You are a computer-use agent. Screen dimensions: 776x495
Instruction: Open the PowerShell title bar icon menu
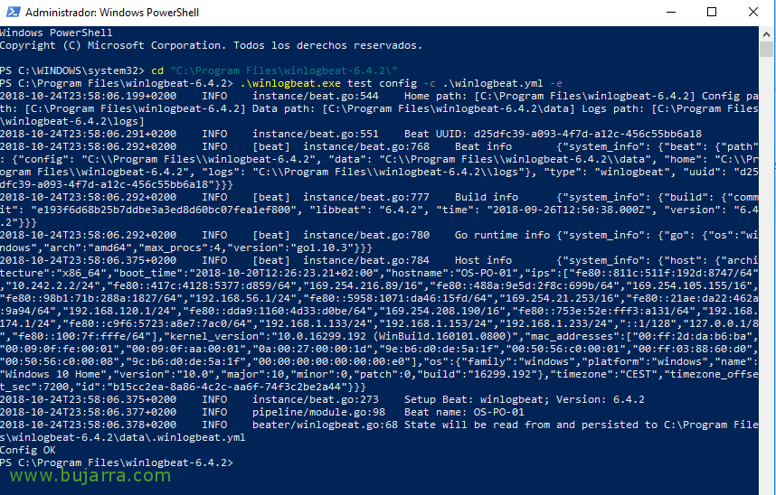[12, 13]
